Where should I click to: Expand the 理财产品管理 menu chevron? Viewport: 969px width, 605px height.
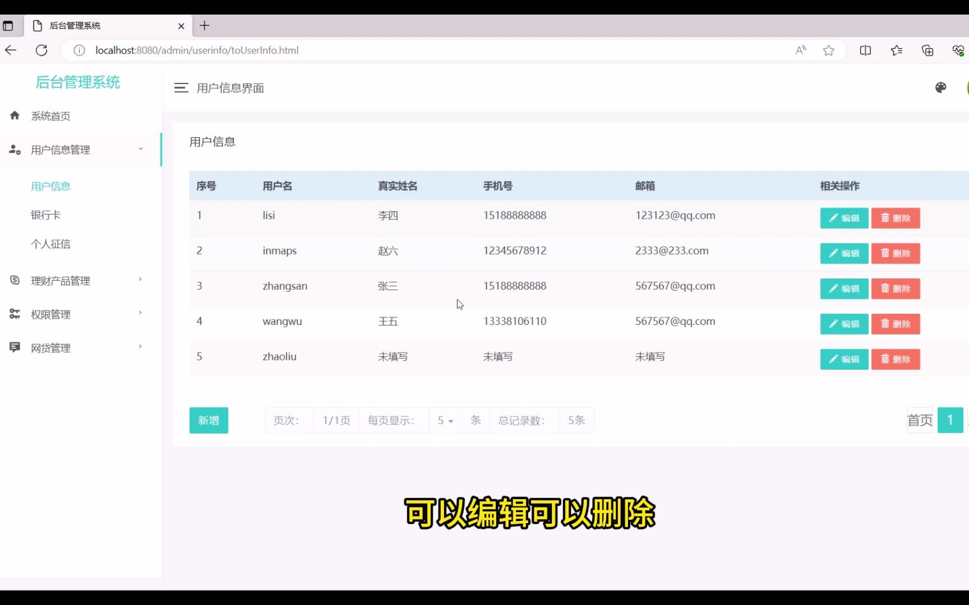point(140,279)
